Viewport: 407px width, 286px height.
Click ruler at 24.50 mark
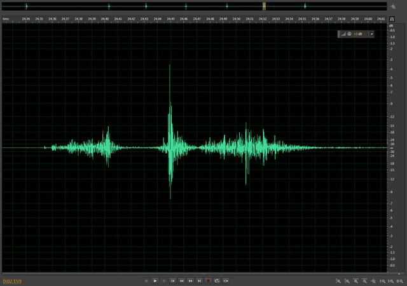point(236,19)
